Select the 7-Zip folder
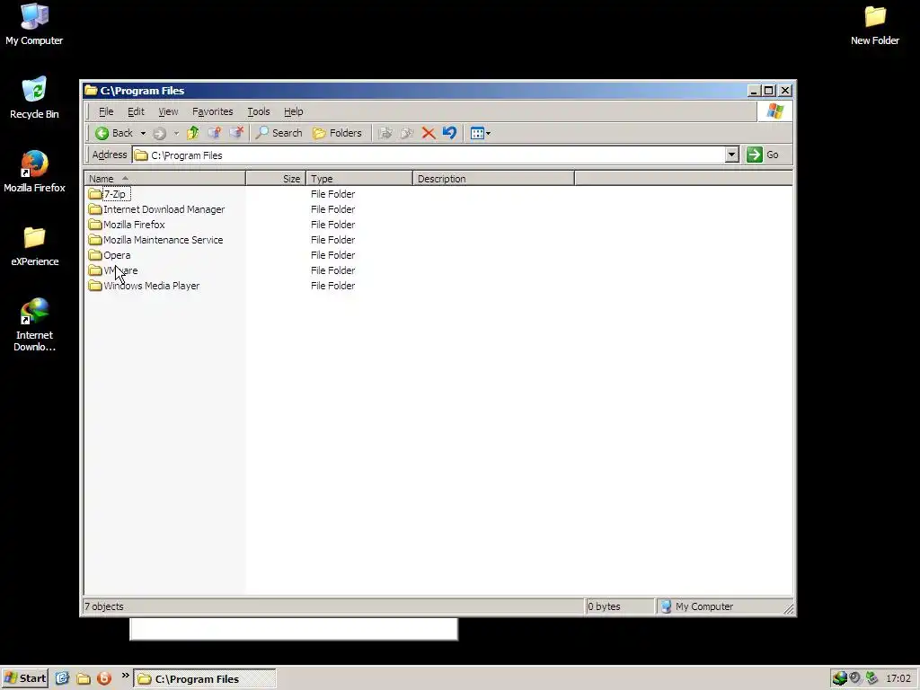The height and width of the screenshot is (690, 920). click(x=114, y=194)
